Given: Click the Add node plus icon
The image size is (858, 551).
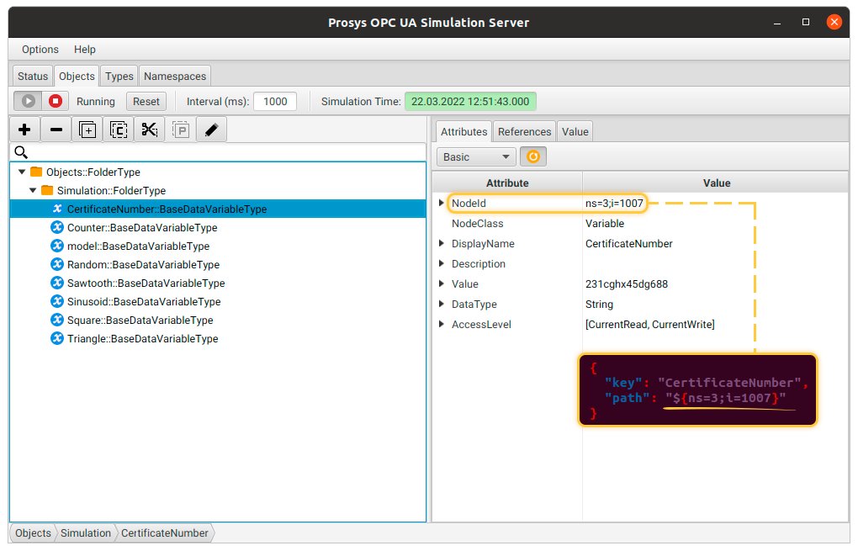Looking at the screenshot, I should pyautogui.click(x=24, y=130).
